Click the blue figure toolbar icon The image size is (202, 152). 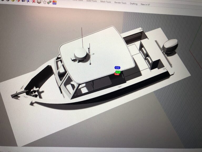point(28,1)
